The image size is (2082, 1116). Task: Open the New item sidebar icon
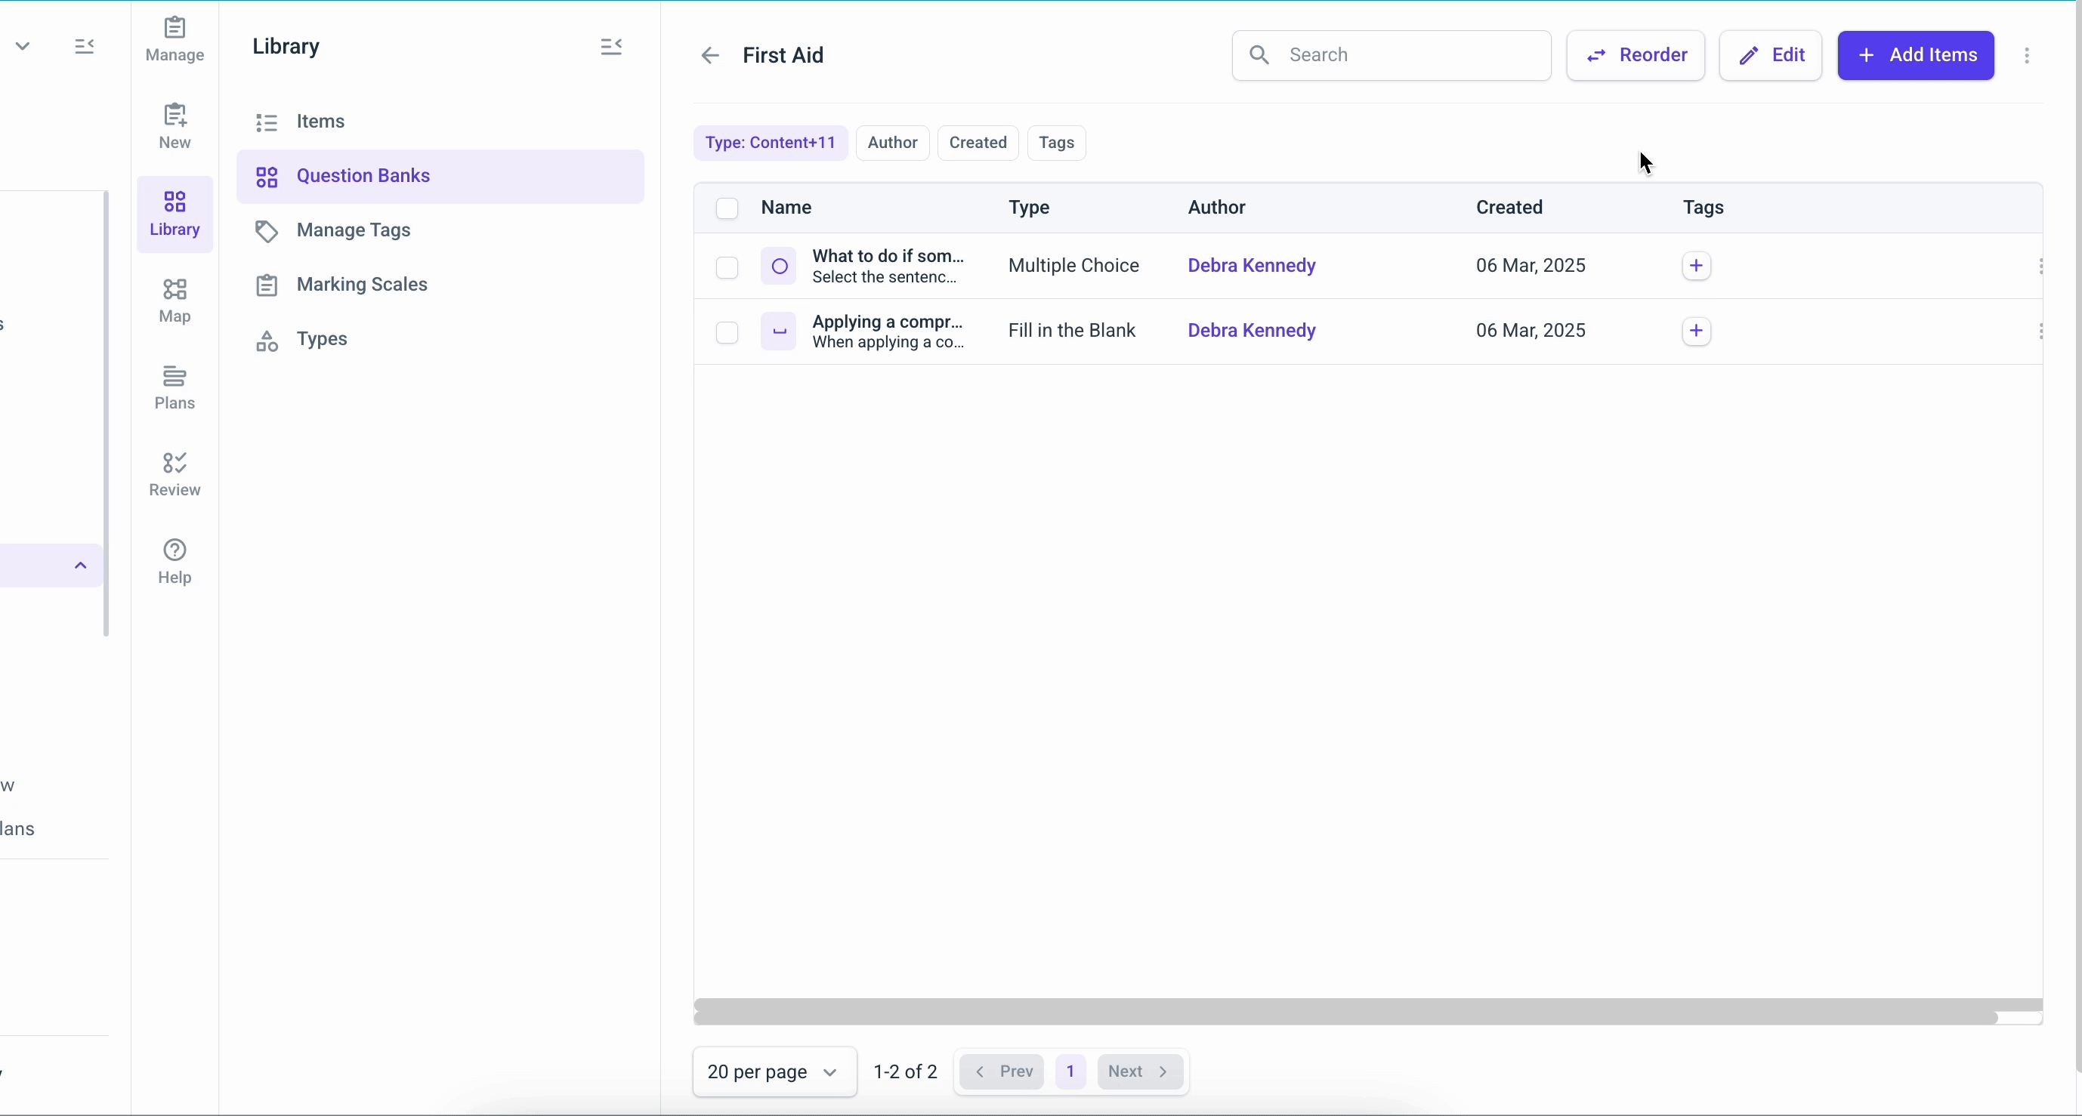coord(175,126)
